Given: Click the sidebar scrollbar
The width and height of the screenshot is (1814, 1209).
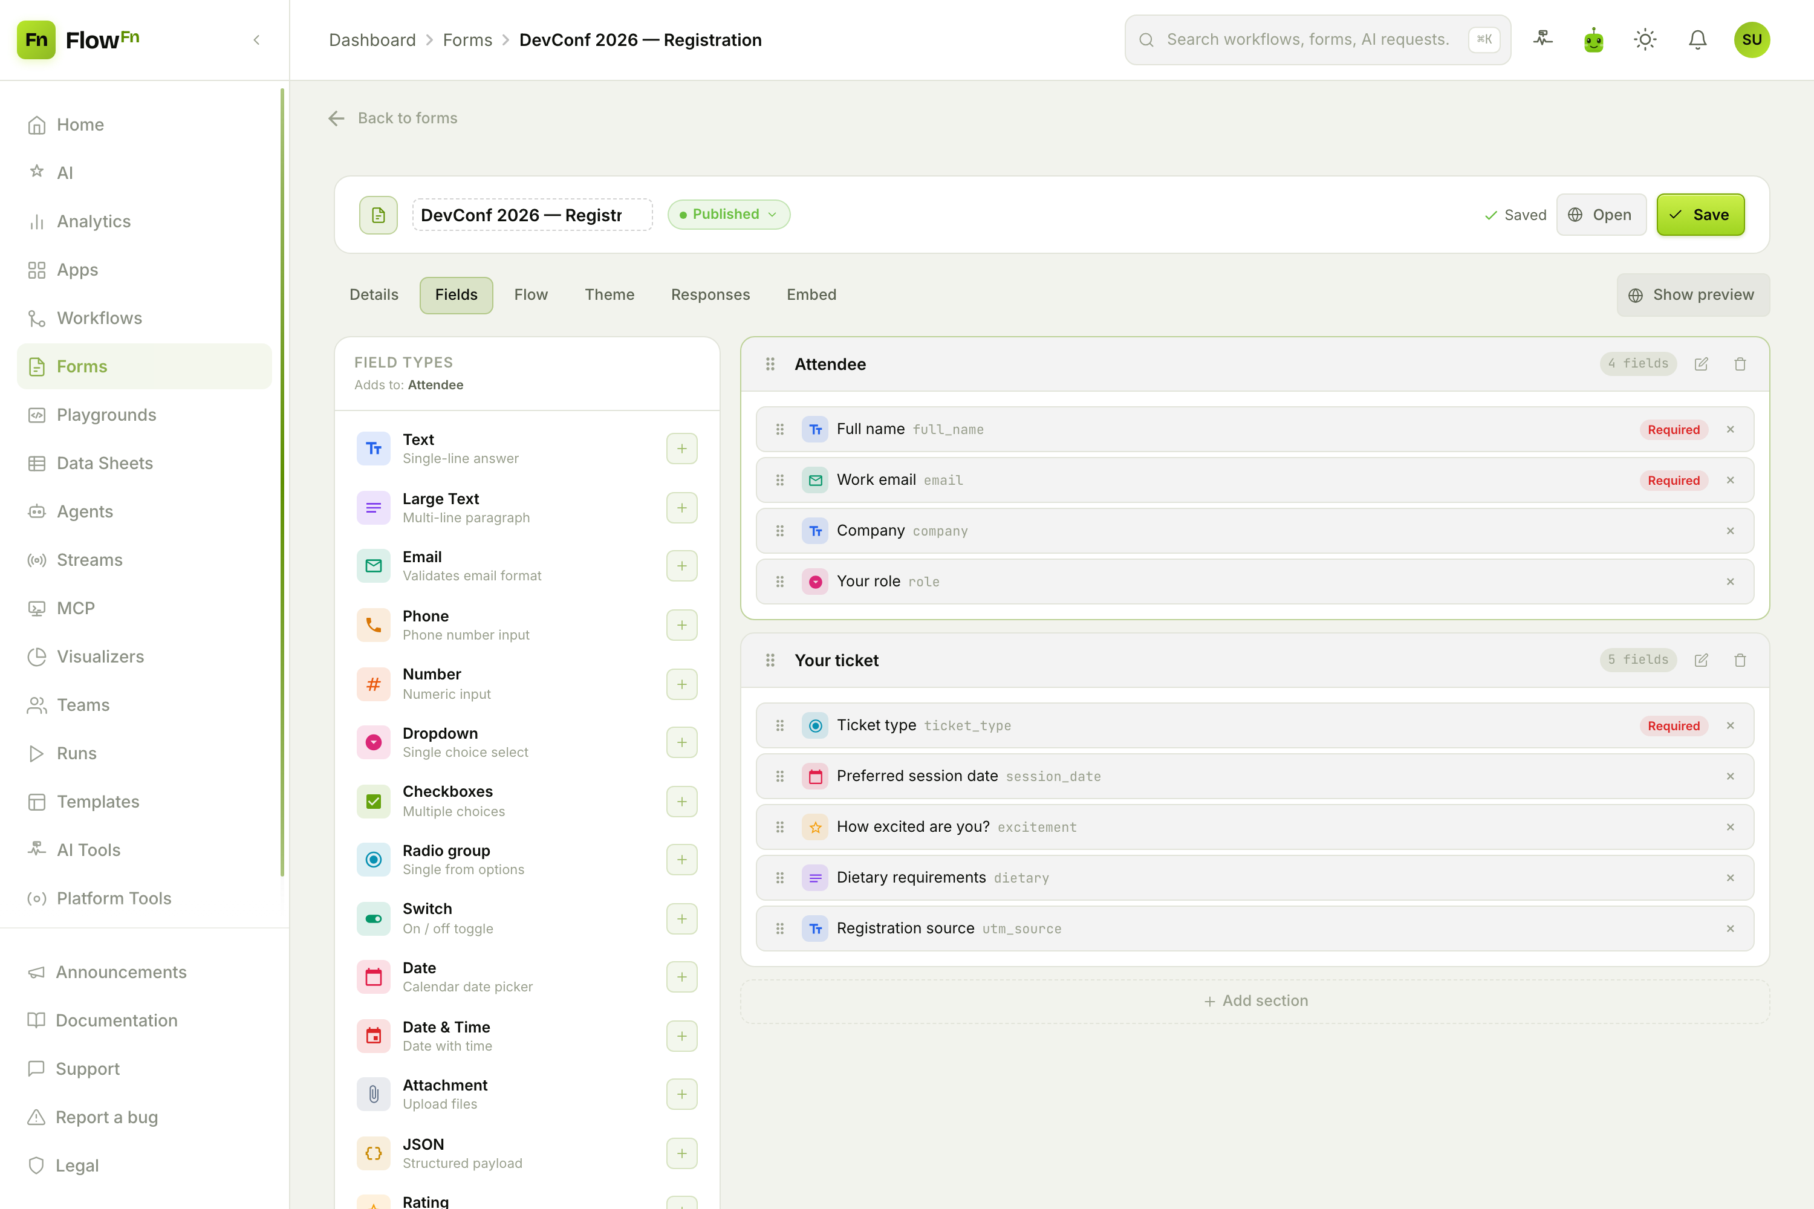Looking at the screenshot, I should [x=282, y=482].
